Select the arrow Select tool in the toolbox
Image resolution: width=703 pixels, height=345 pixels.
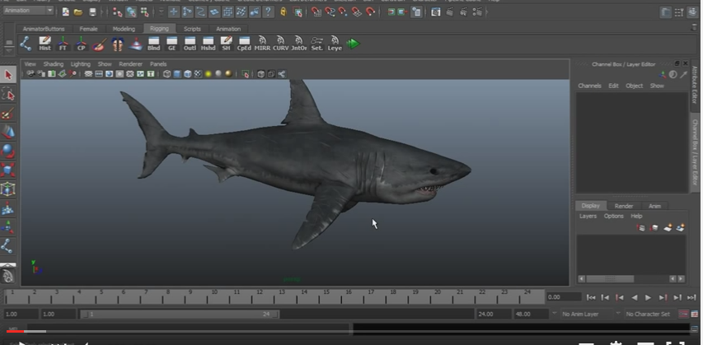[8, 76]
